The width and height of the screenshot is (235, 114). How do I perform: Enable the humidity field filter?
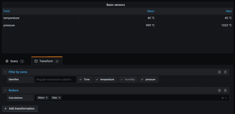[128, 79]
